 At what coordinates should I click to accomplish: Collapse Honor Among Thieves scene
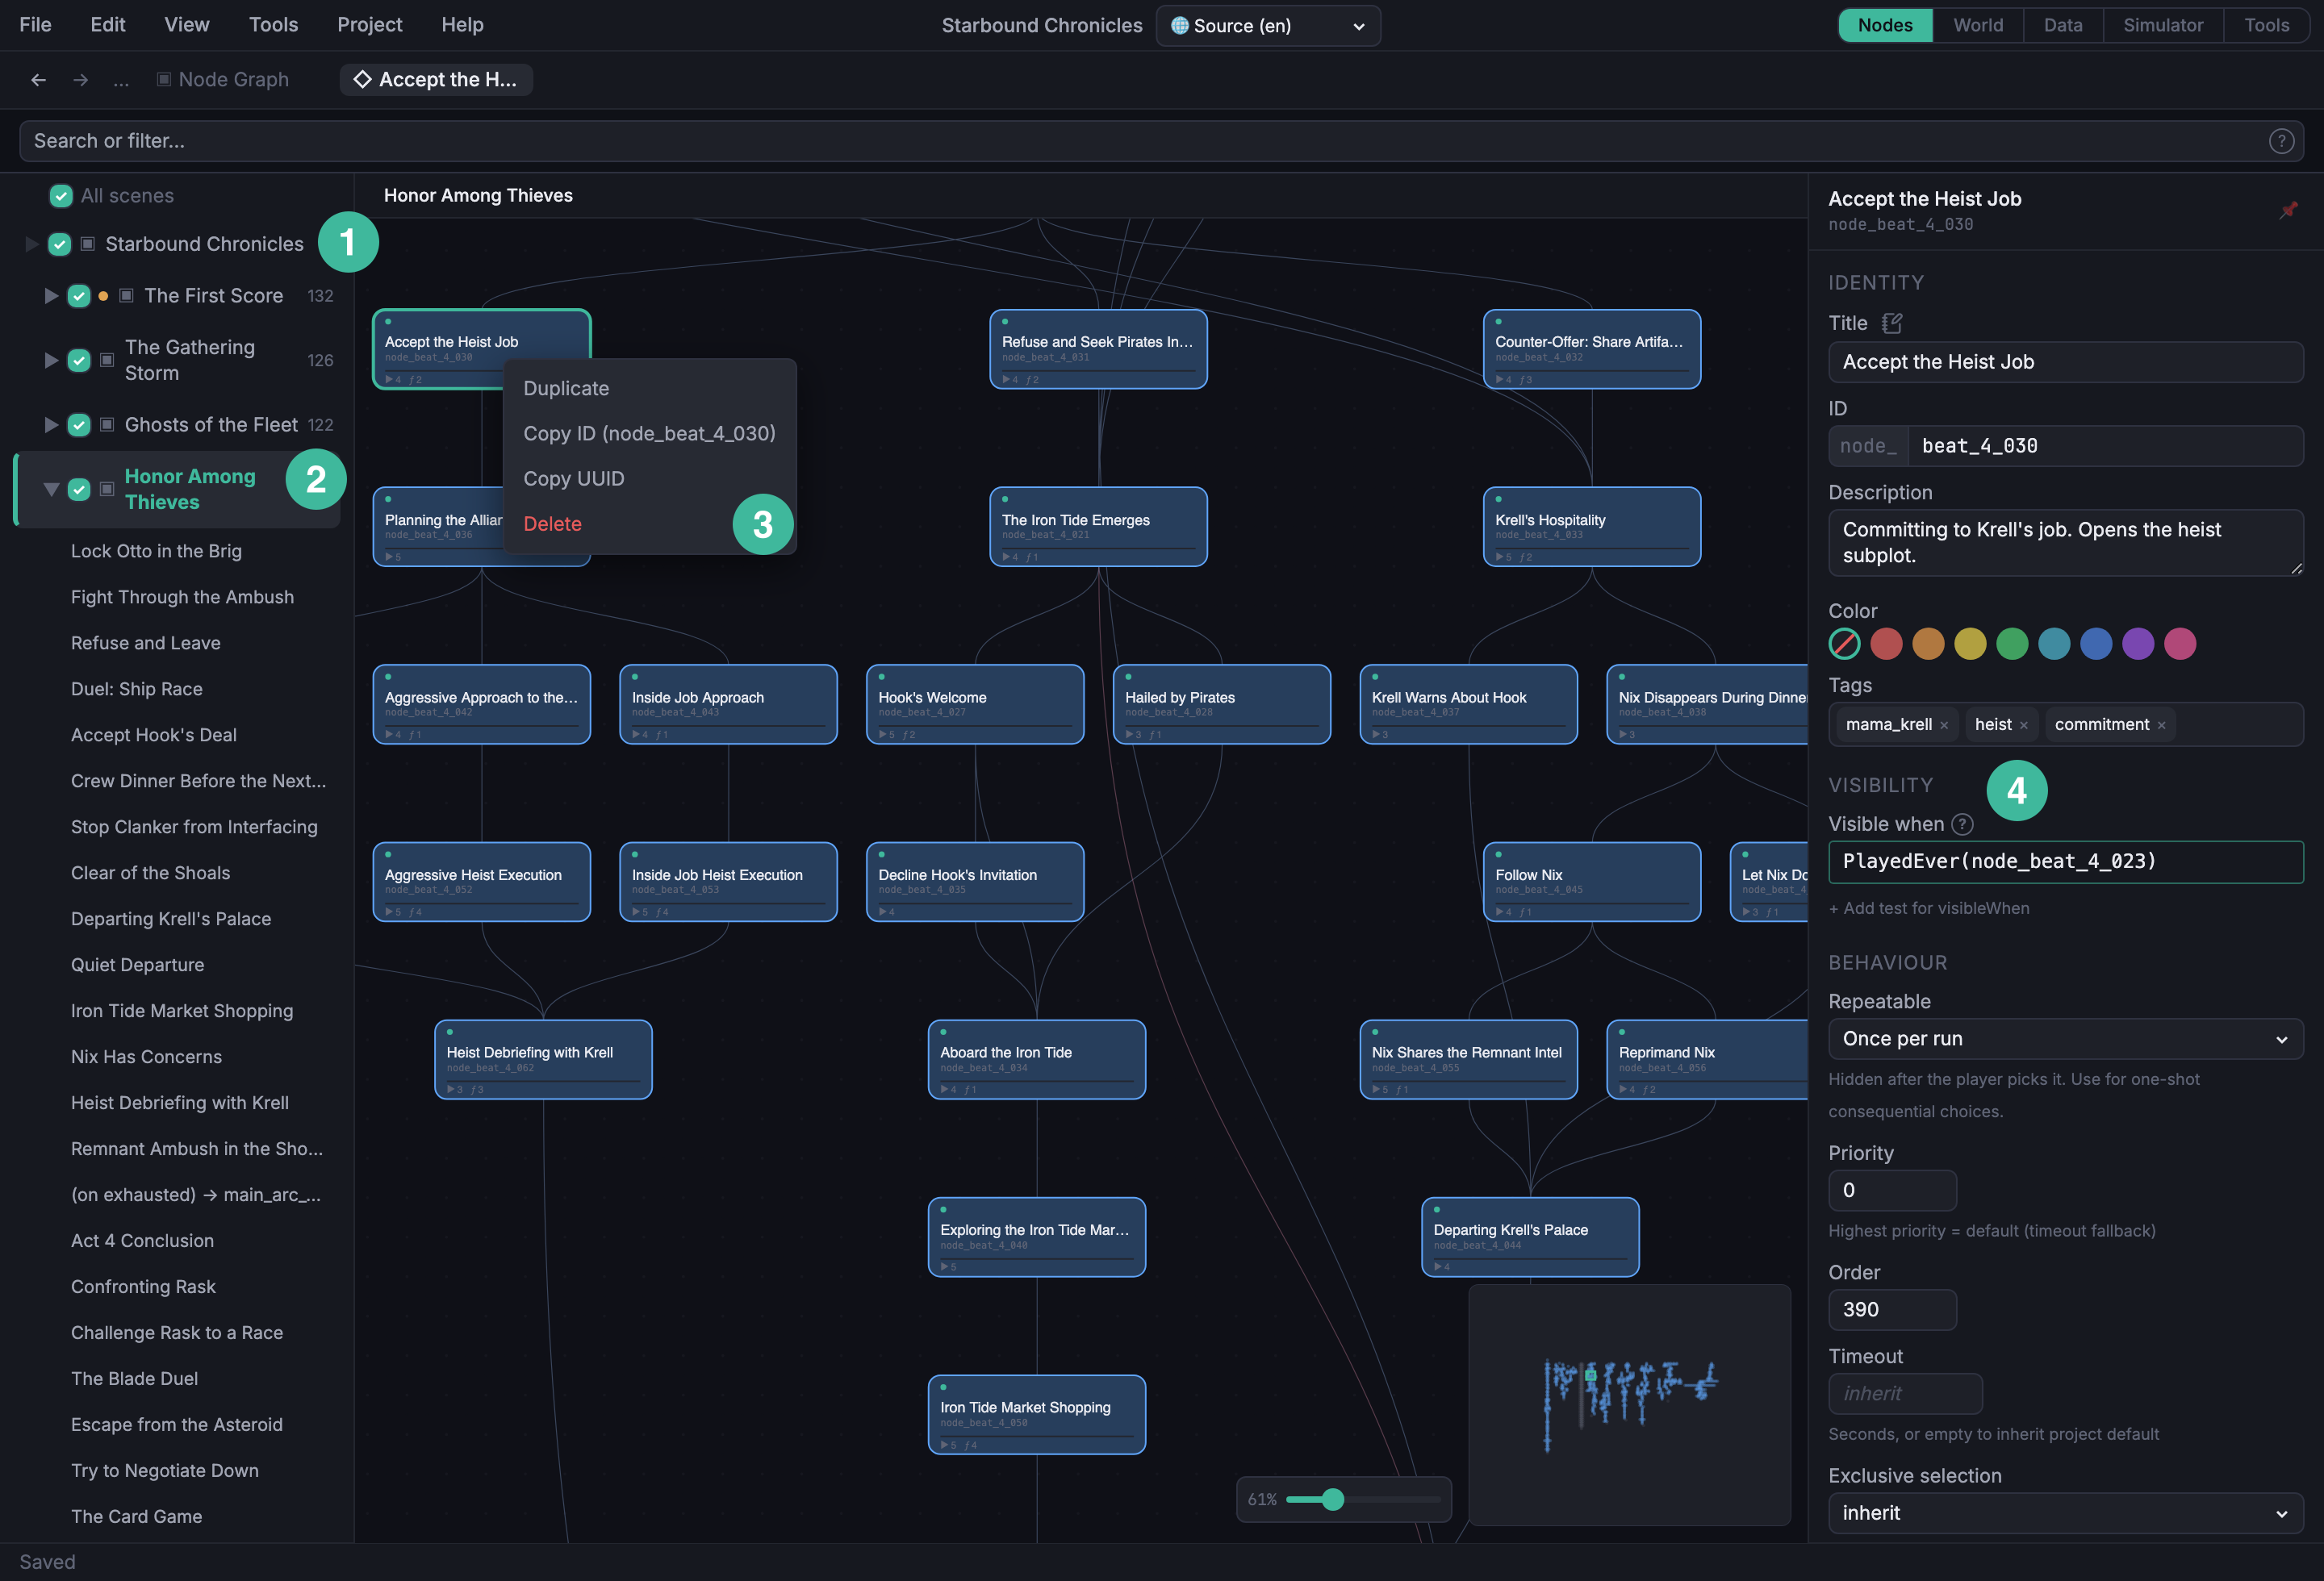[51, 490]
